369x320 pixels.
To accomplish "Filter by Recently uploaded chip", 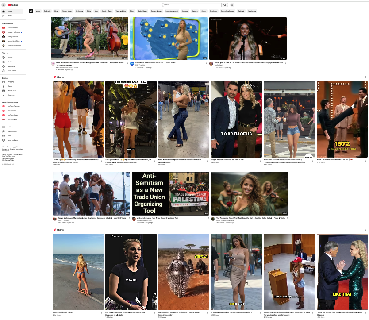I will [228, 11].
